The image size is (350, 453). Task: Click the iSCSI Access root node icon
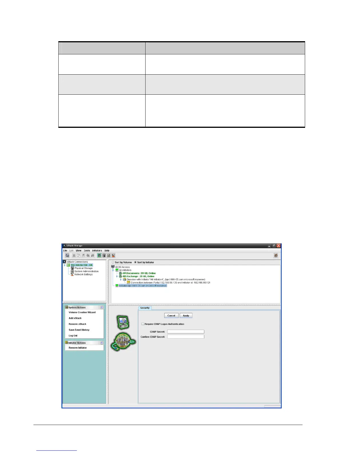point(113,267)
